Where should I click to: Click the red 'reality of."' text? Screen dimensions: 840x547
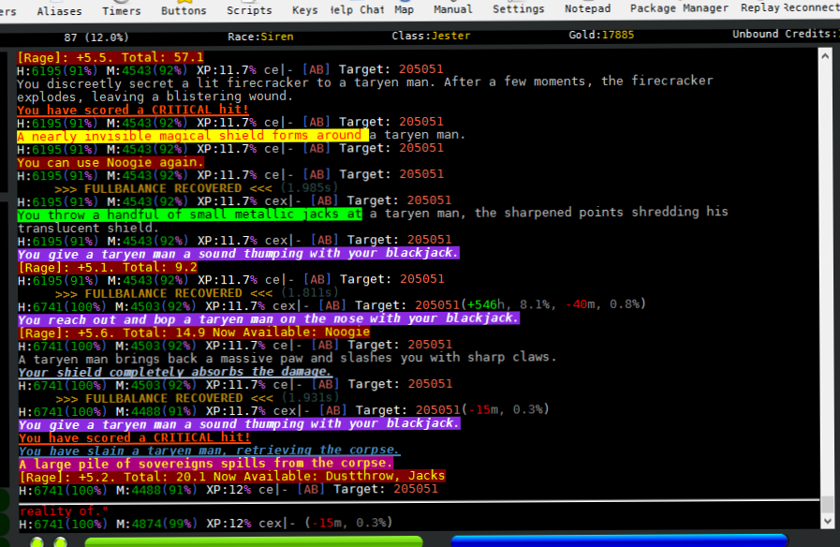(64, 511)
